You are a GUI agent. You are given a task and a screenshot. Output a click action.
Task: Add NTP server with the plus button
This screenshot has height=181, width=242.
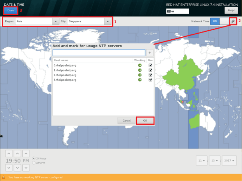(150, 53)
